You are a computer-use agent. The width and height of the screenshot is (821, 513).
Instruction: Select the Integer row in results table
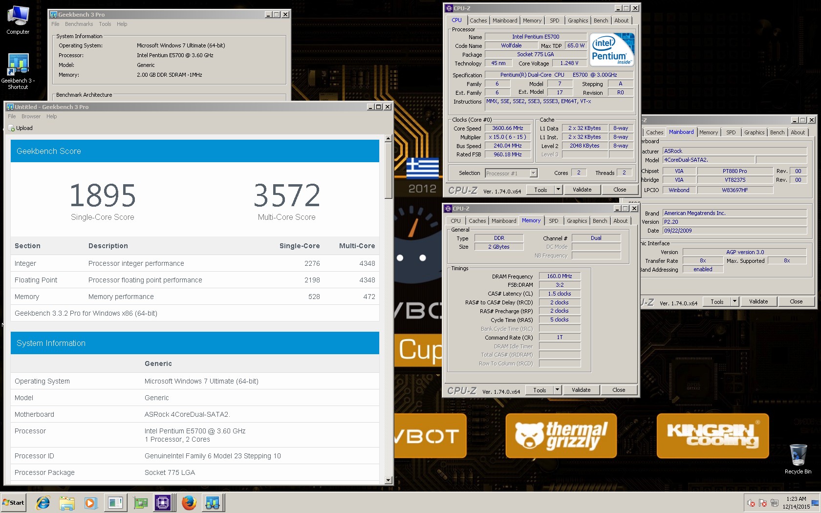[x=195, y=263]
